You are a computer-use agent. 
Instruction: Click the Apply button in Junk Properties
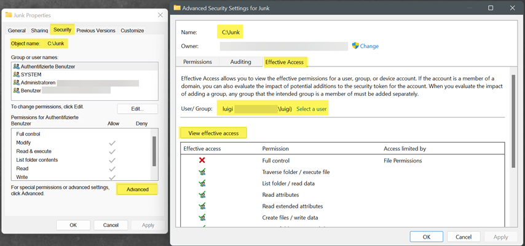coord(148,225)
